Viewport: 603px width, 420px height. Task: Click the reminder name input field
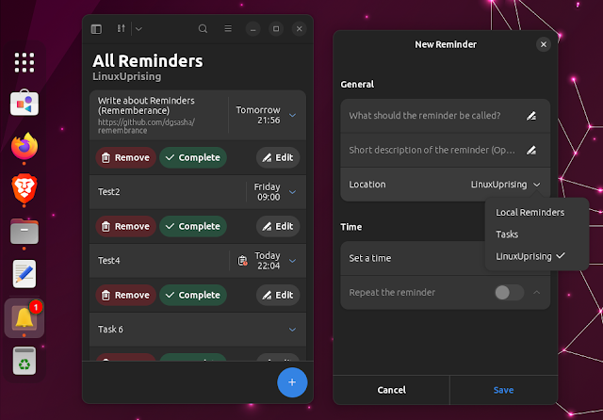pyautogui.click(x=446, y=116)
